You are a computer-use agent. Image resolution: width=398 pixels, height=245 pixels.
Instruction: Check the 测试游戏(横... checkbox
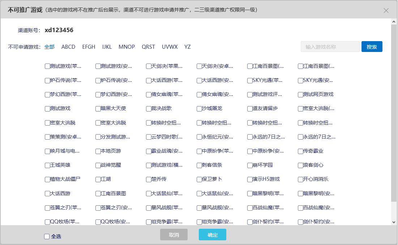tap(149, 166)
